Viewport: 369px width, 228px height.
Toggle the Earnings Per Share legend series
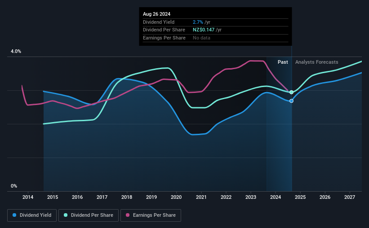(x=151, y=215)
